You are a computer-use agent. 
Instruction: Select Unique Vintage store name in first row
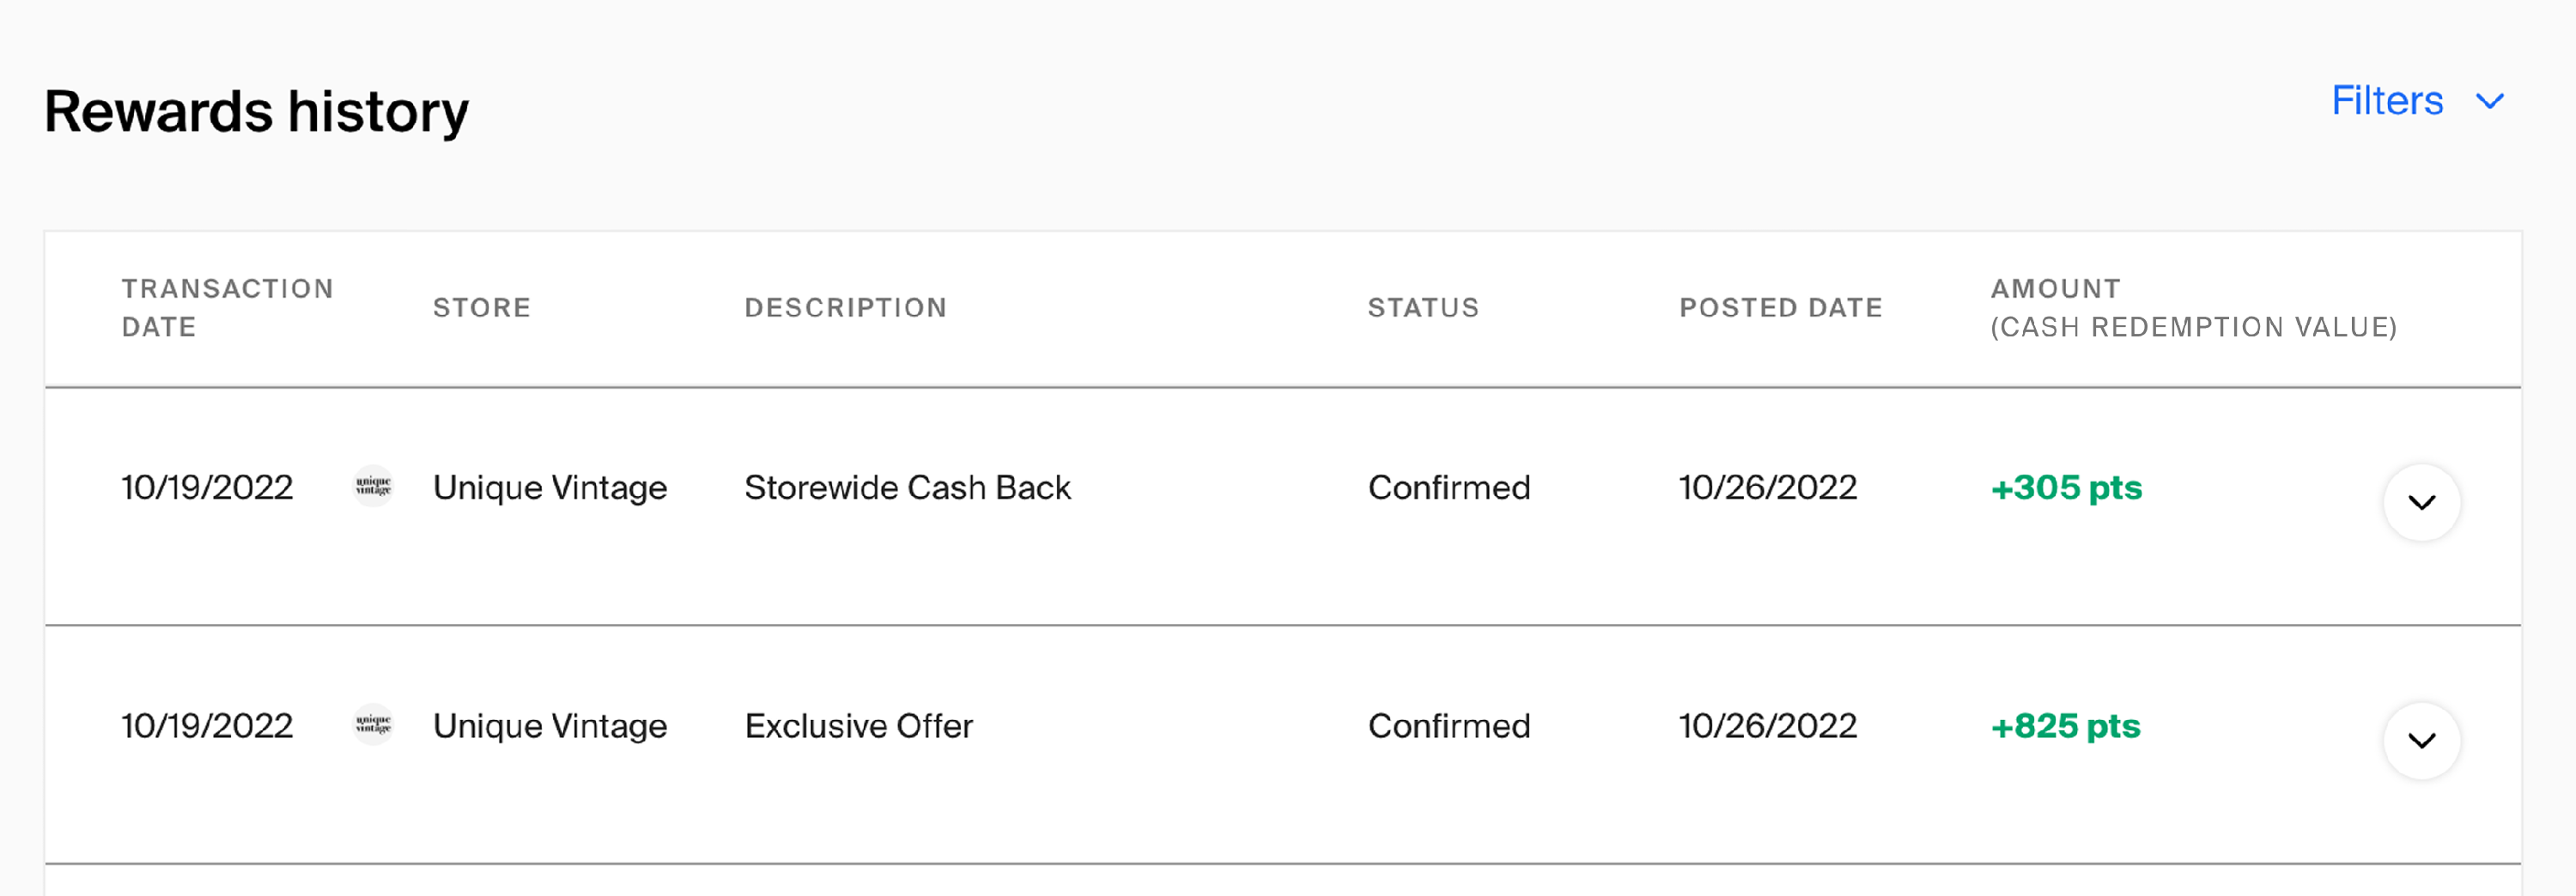click(x=549, y=488)
